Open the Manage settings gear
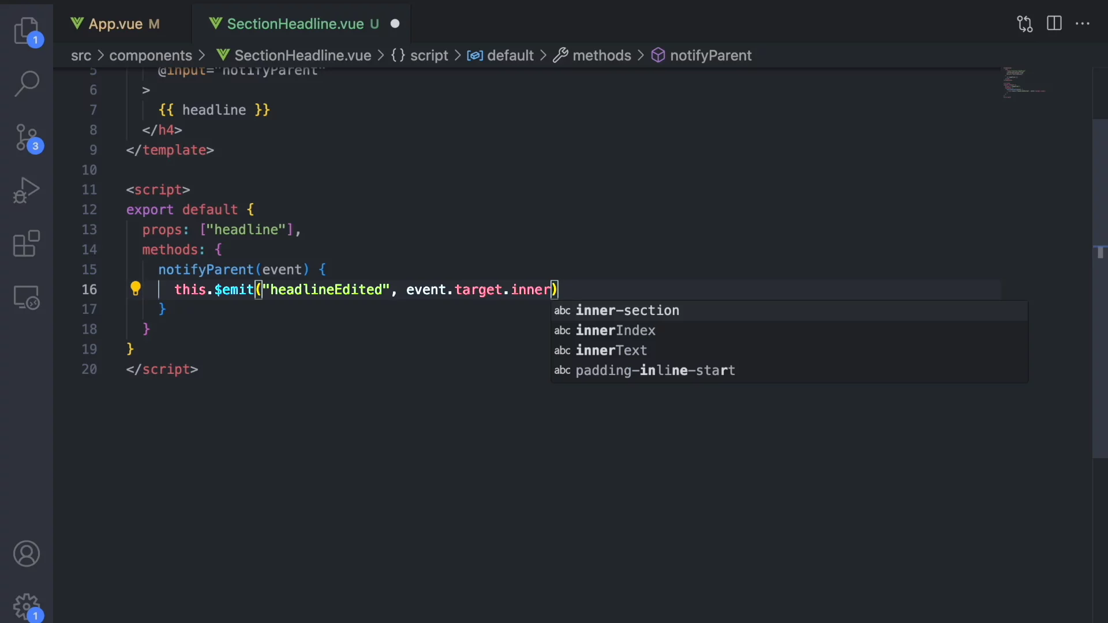The image size is (1108, 623). pos(27,607)
